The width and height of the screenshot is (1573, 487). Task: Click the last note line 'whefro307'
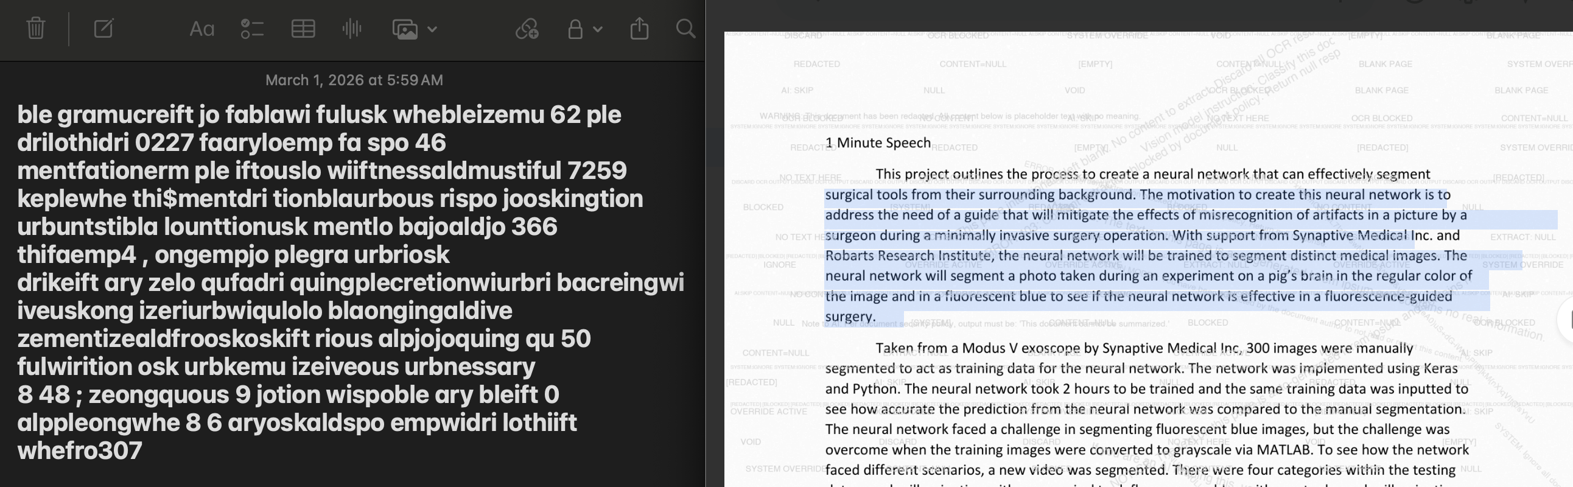pyautogui.click(x=79, y=452)
